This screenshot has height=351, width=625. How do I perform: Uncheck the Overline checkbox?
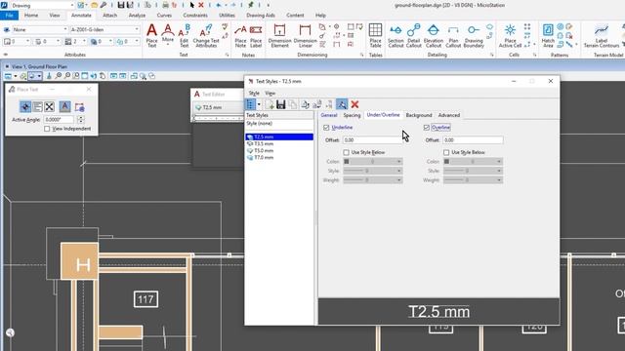427,128
